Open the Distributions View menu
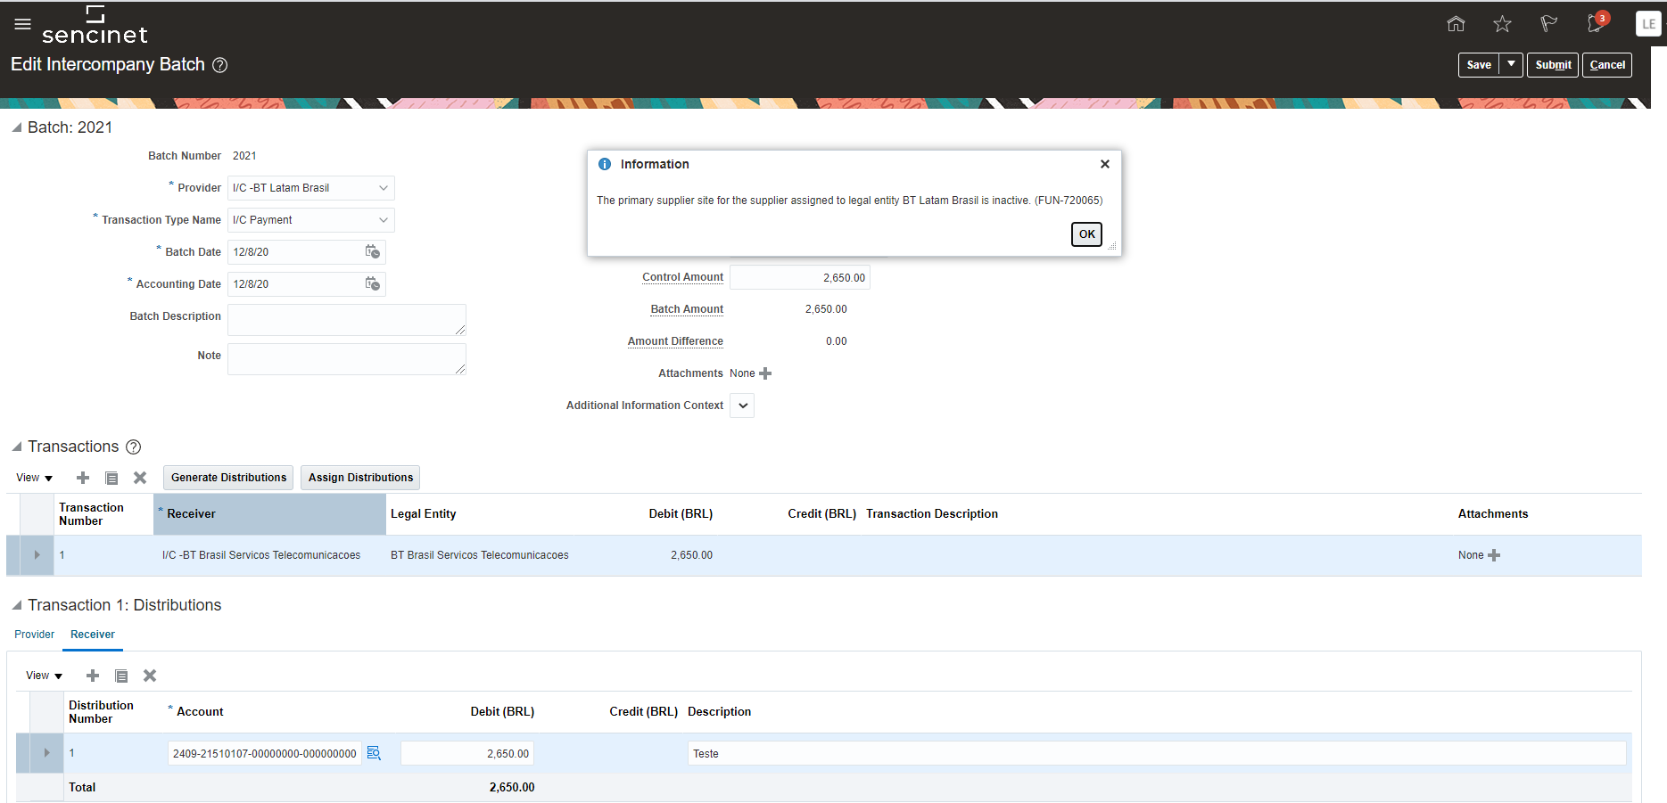The width and height of the screenshot is (1667, 803). click(45, 676)
